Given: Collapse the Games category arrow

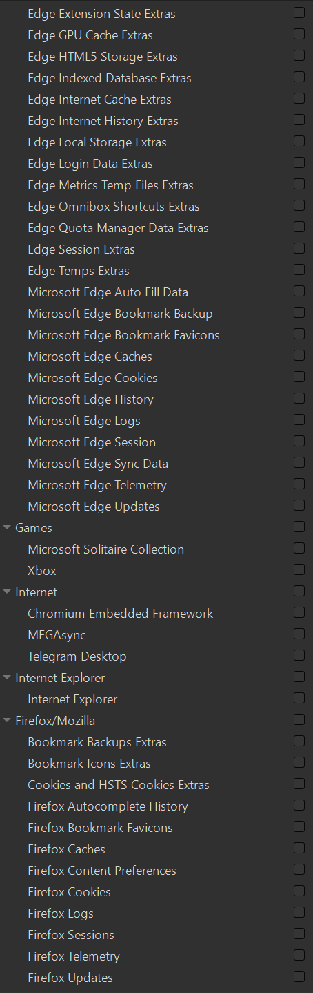Looking at the screenshot, I should pos(8,528).
